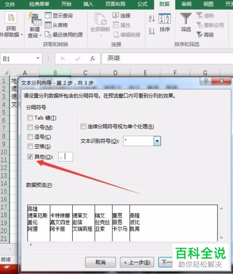Click Show Queries (显示查询)
233x274 pixels.
pos(59,15)
